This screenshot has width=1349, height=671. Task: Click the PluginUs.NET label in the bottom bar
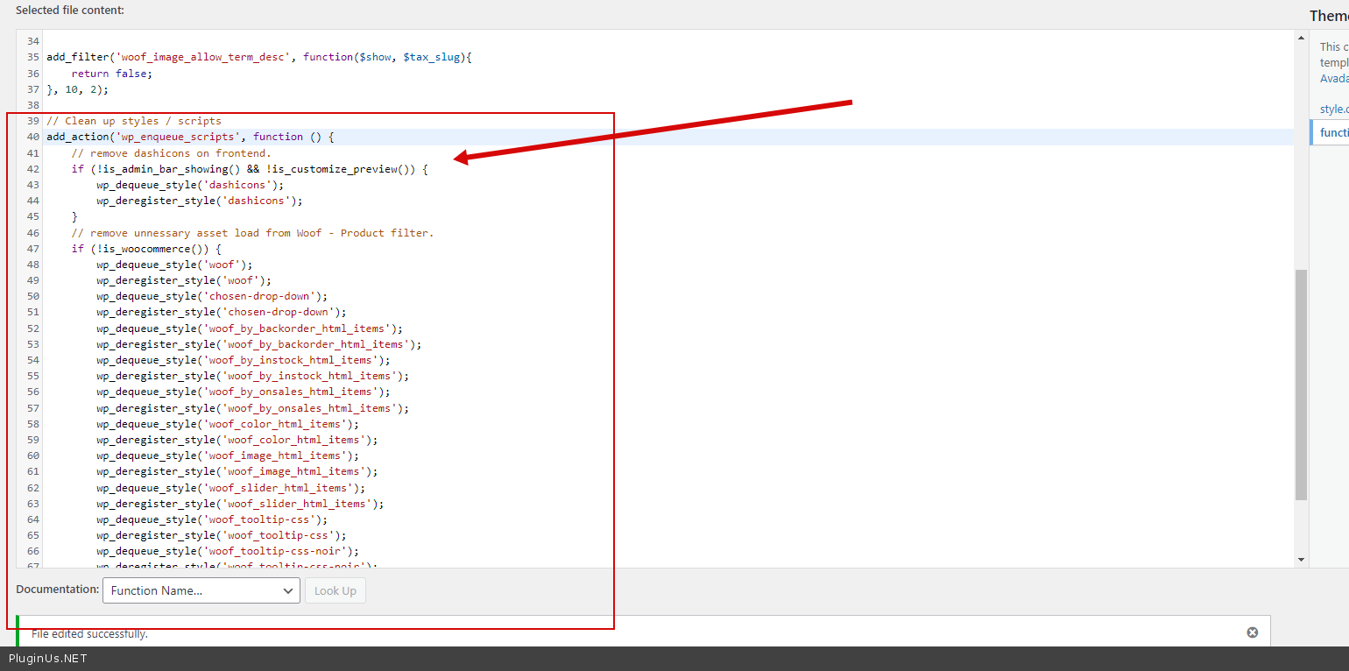click(x=48, y=659)
